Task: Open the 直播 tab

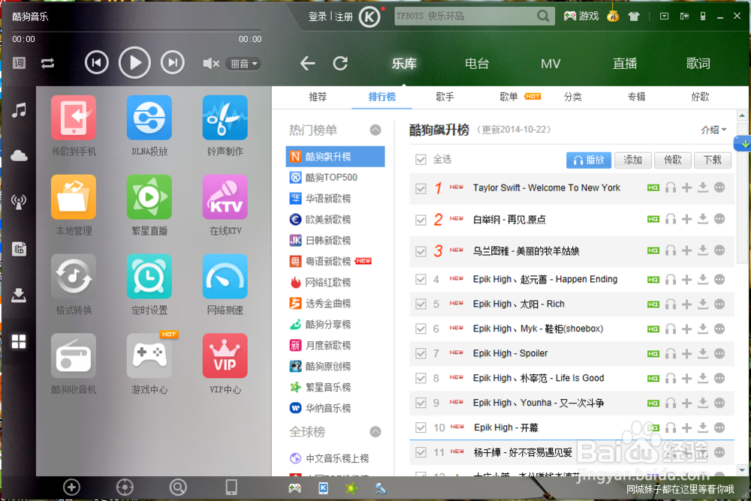Action: coord(625,63)
